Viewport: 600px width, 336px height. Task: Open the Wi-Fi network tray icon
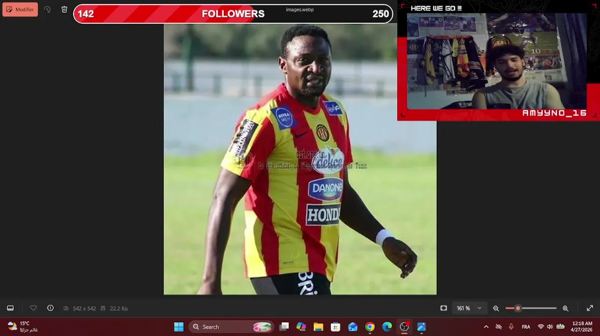541,327
